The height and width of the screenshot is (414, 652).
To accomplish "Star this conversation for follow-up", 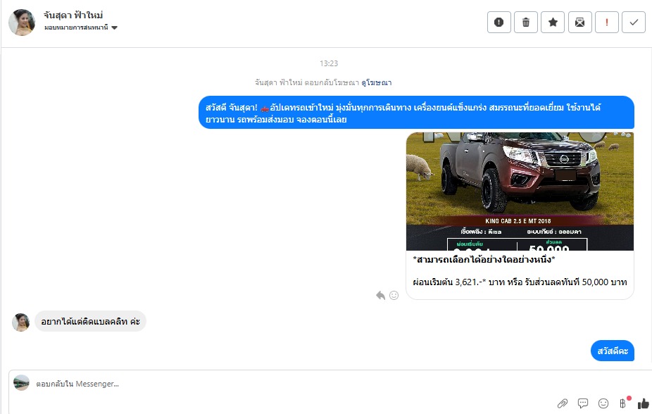I will coord(553,23).
